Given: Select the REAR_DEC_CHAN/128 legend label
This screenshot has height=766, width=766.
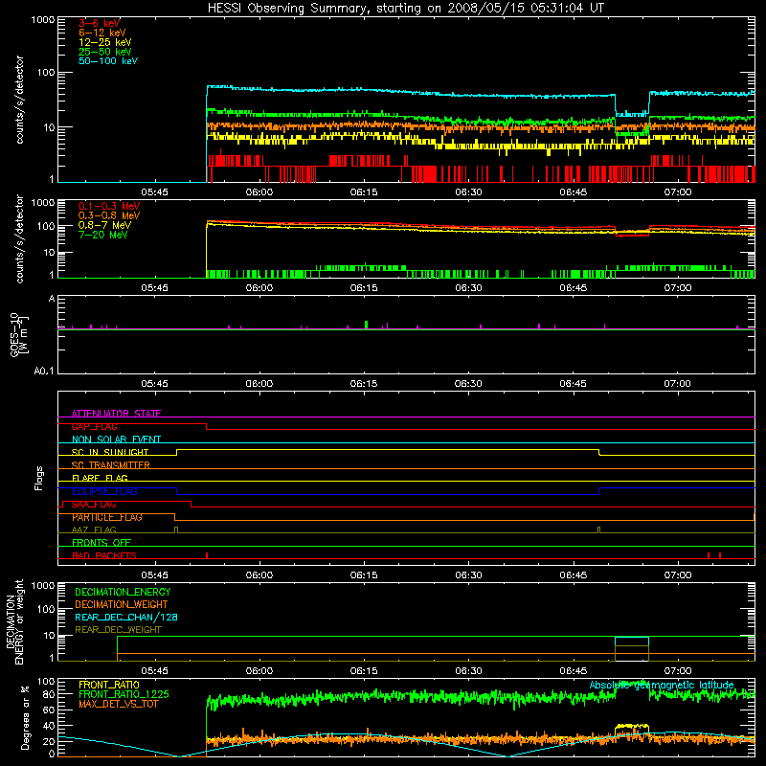Looking at the screenshot, I should 126,617.
